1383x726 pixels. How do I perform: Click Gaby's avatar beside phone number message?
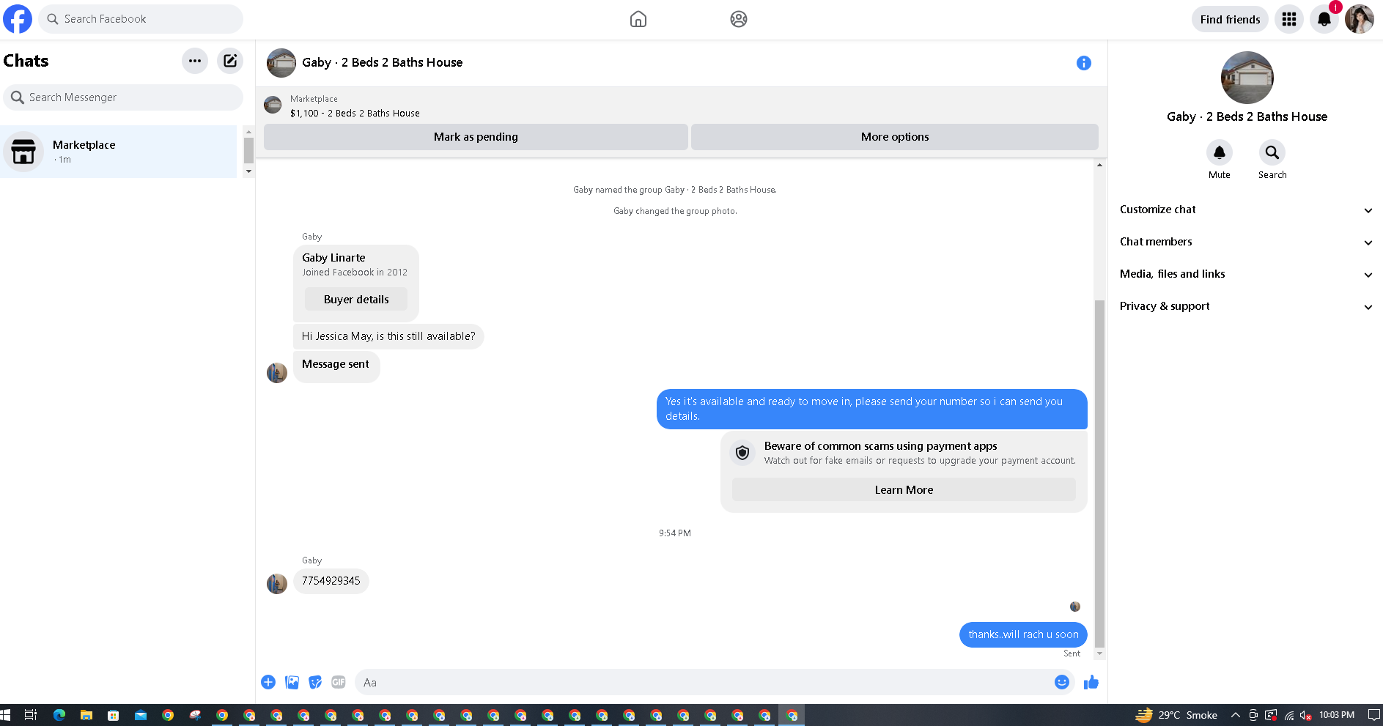[277, 584]
